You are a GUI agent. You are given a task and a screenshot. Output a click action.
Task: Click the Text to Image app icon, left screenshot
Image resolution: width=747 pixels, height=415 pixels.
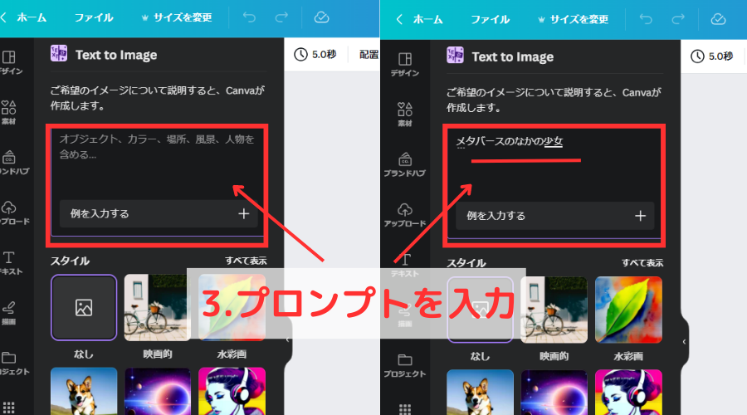[59, 54]
